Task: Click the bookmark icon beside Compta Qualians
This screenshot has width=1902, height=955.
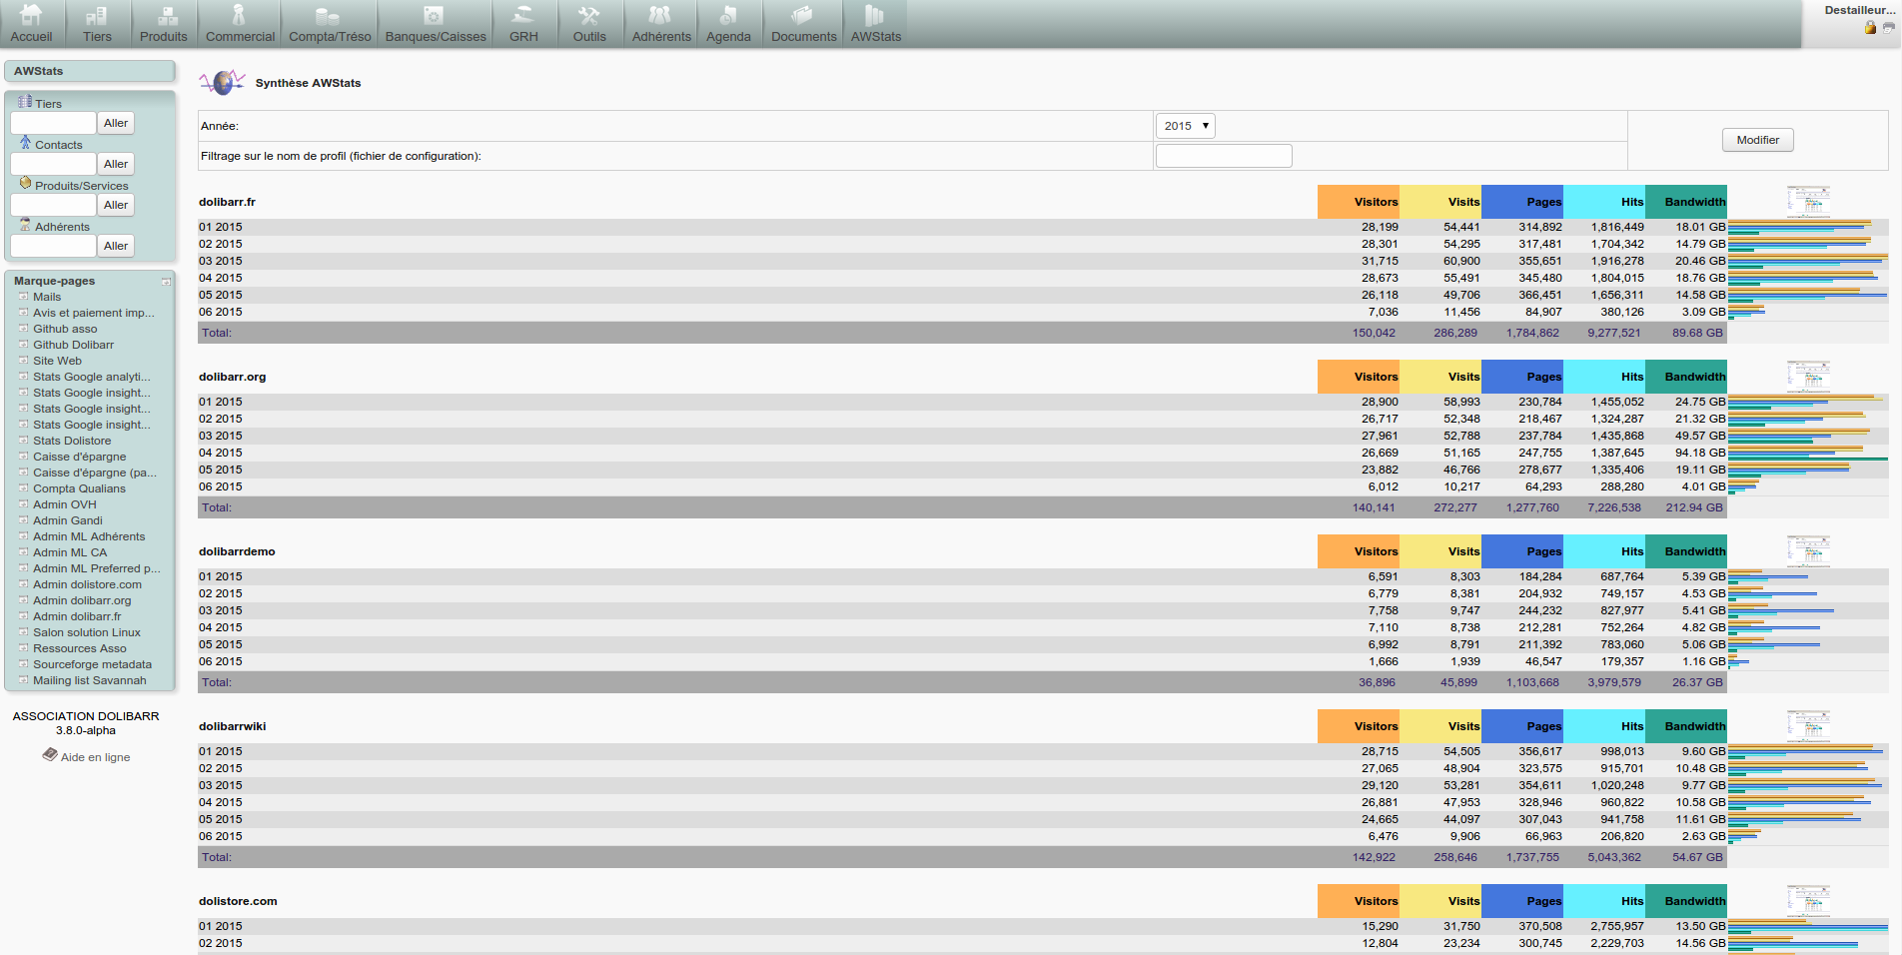Action: (23, 488)
